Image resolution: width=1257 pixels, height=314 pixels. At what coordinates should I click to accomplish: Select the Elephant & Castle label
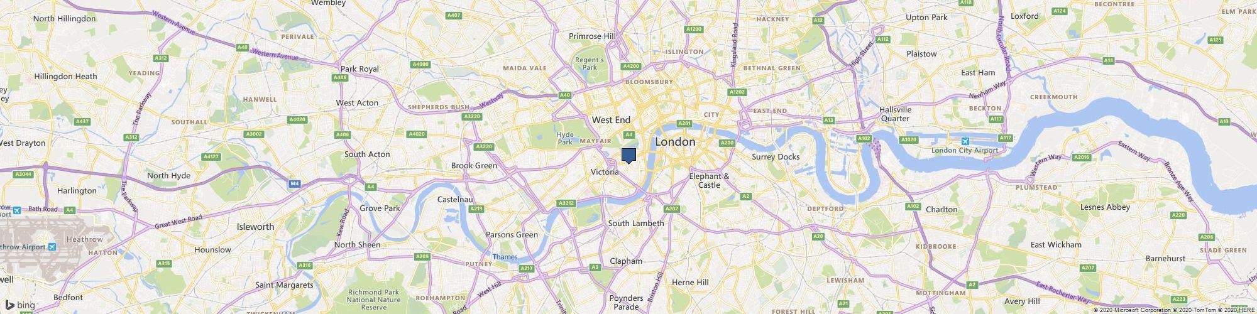(x=709, y=181)
